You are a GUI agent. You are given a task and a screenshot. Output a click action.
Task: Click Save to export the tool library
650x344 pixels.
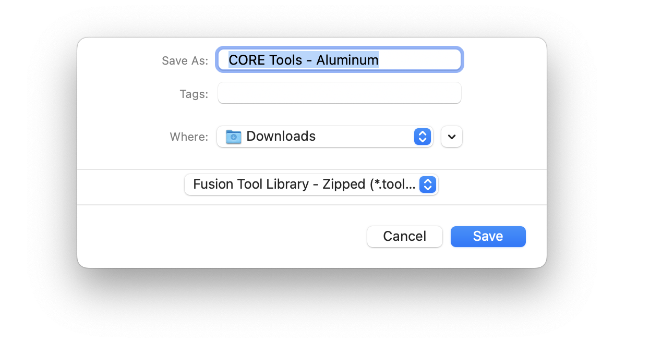coord(488,236)
